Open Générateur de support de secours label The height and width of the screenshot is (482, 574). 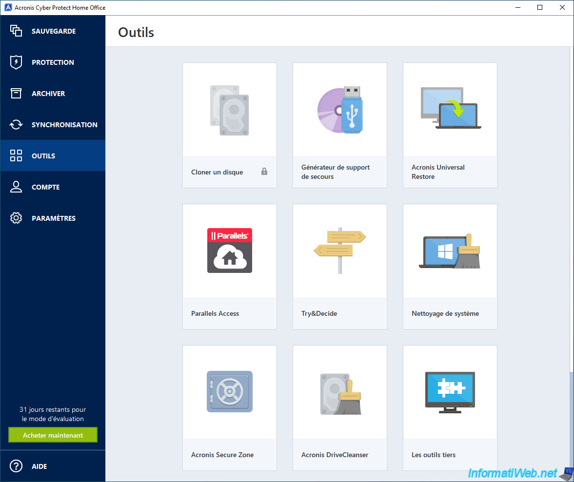(336, 172)
